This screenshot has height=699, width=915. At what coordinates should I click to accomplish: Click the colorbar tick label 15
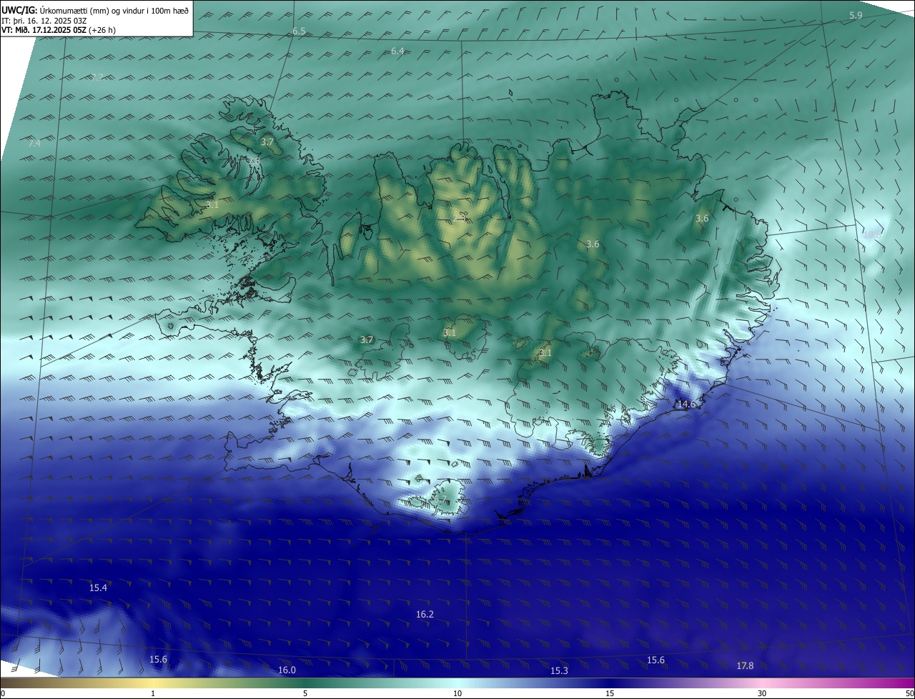coord(610,693)
